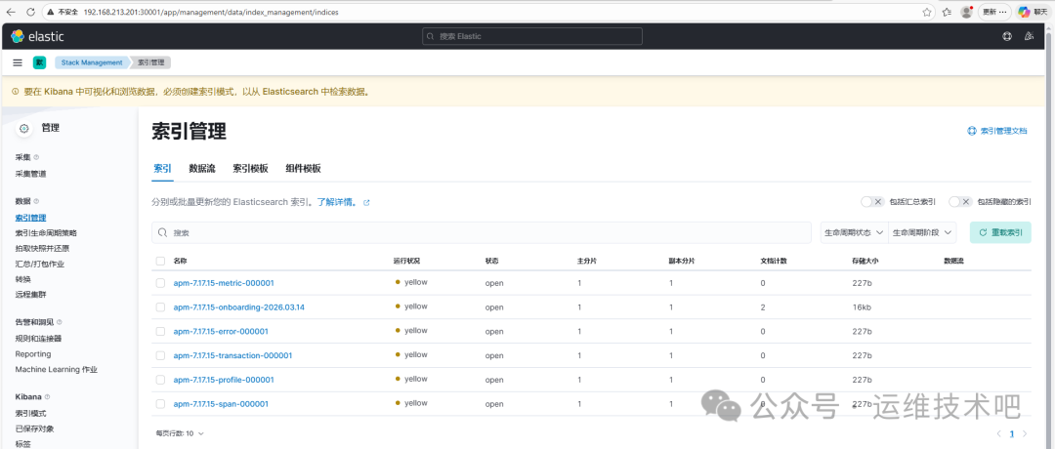Click the browser back arrow

point(11,12)
